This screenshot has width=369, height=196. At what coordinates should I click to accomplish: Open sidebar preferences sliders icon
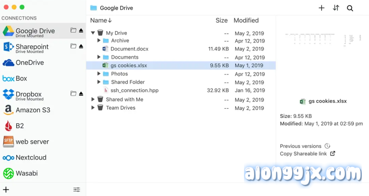[x=76, y=190]
